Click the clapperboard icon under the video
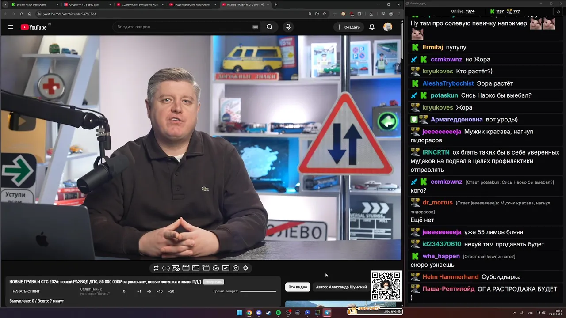 point(186,268)
